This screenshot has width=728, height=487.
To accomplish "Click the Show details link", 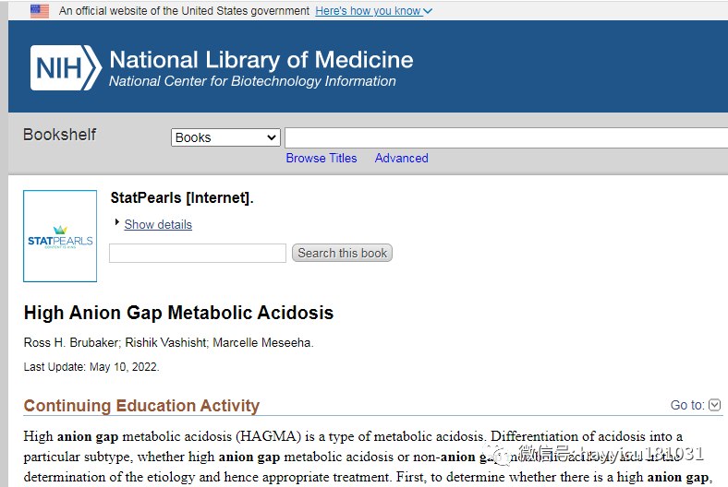I will (x=158, y=224).
